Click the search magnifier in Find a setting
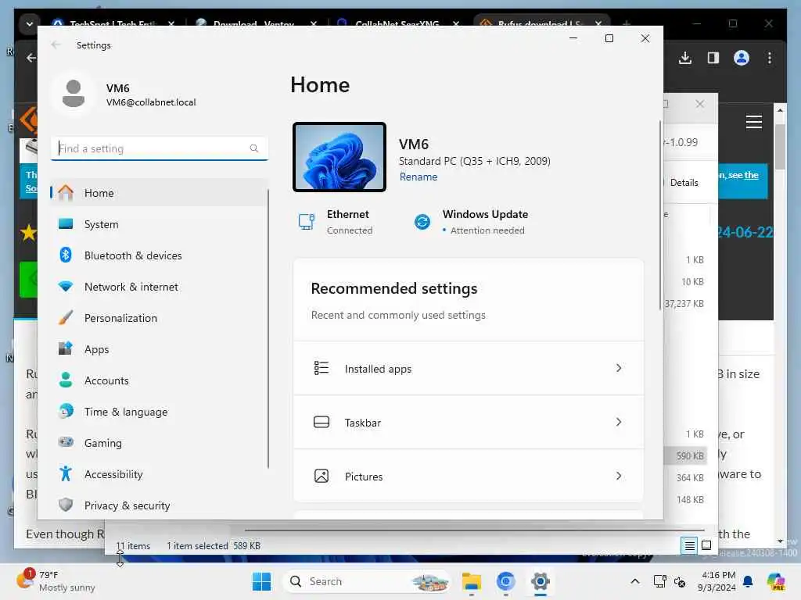The width and height of the screenshot is (801, 600). tap(254, 148)
